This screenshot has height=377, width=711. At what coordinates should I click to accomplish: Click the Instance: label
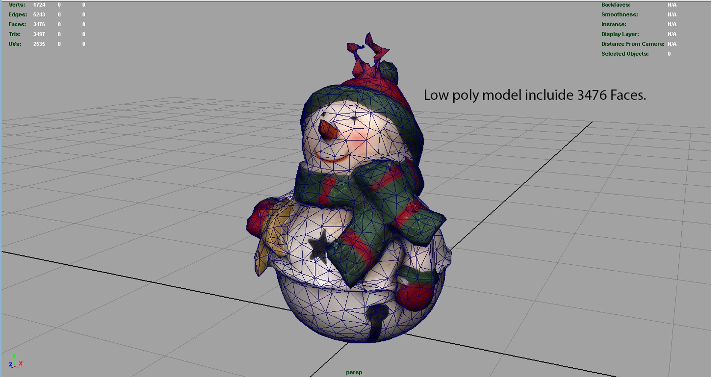pyautogui.click(x=614, y=24)
